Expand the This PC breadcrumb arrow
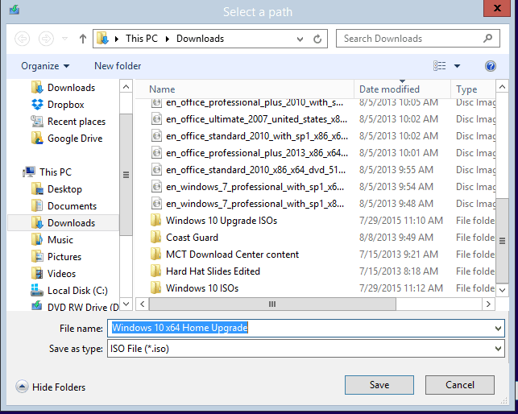The image size is (518, 414). click(168, 39)
